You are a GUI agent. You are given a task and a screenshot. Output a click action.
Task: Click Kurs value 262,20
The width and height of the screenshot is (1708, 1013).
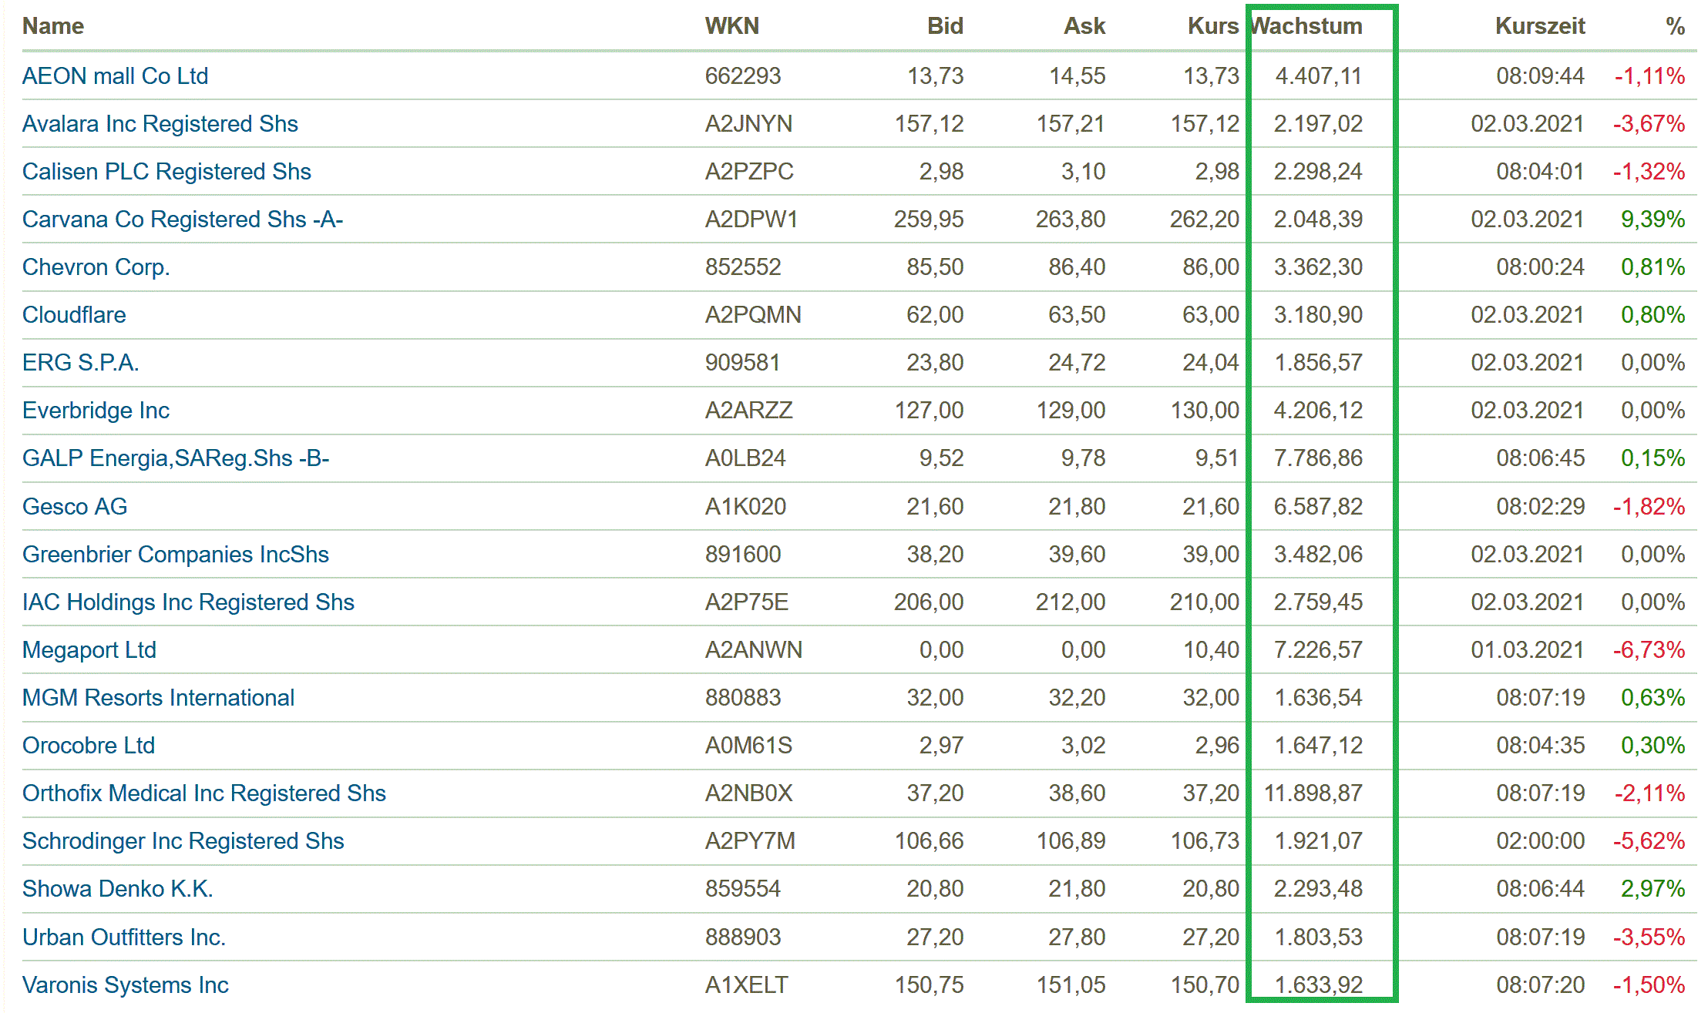[1204, 220]
